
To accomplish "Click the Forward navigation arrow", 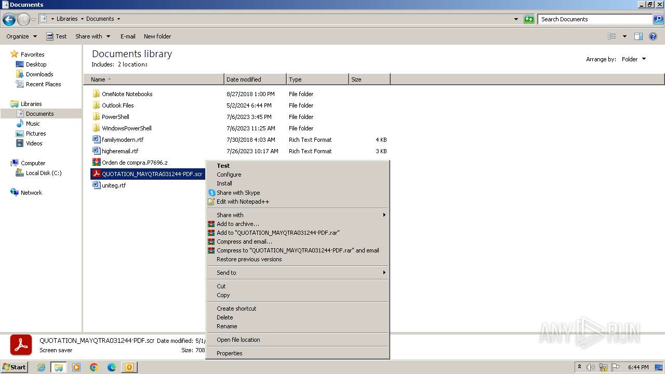I will point(23,20).
